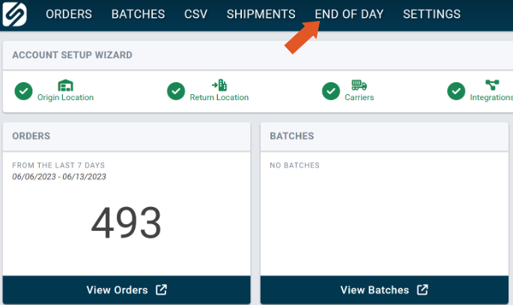Click green checkmark next to Integrations
Screen dimensions: 513x305
point(456,91)
